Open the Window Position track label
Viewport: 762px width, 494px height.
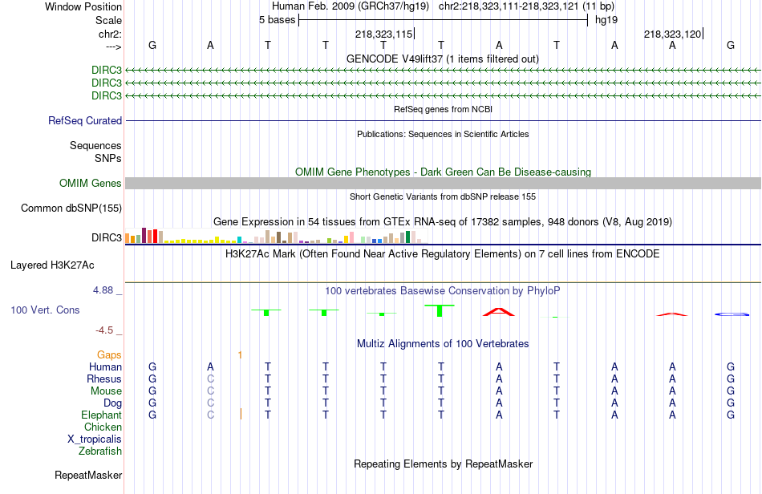[x=83, y=6]
